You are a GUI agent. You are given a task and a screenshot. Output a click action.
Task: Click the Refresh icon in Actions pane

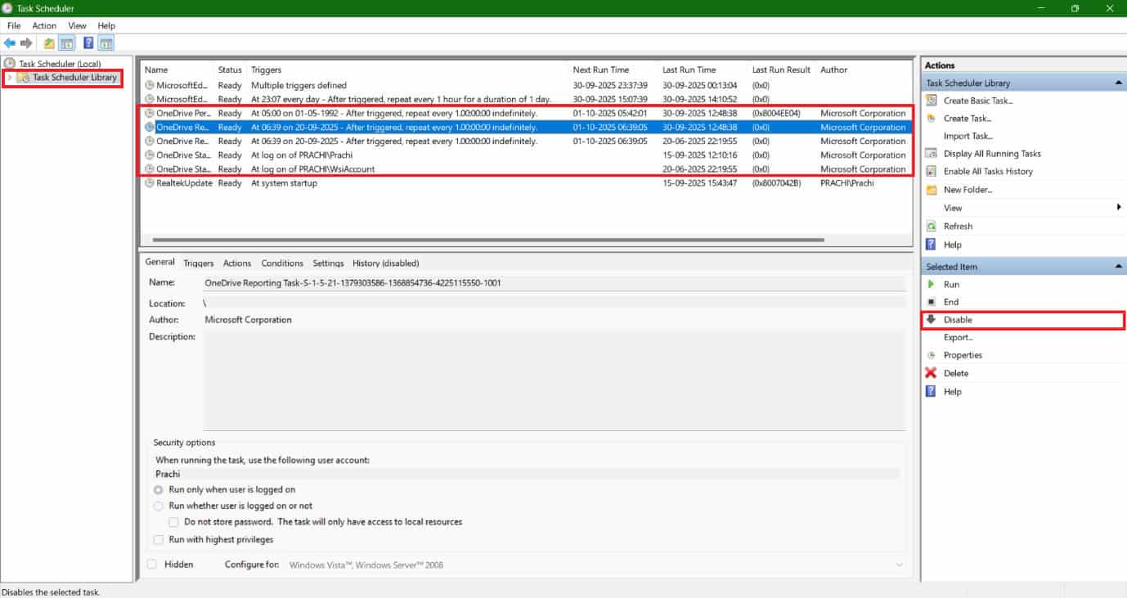click(x=931, y=227)
